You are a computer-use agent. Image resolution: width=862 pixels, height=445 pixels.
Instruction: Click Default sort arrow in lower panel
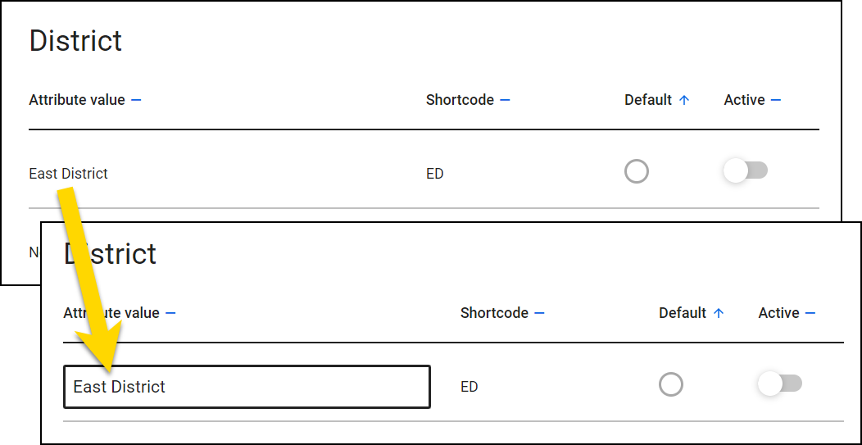point(719,313)
